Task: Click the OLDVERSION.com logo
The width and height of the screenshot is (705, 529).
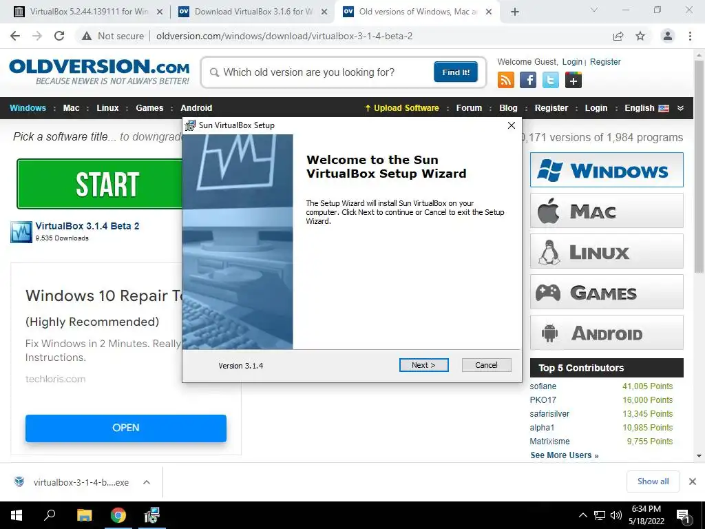Action: [99, 72]
